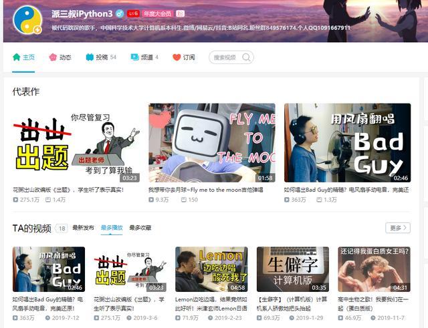The height and width of the screenshot is (328, 428).
Task: Open the 【生僻字】(计算机版) video title
Action: 292,304
